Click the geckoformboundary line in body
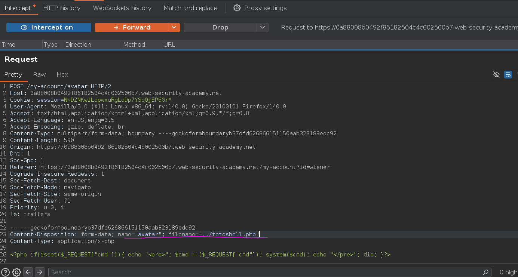This screenshot has width=518, height=277. coord(102,228)
